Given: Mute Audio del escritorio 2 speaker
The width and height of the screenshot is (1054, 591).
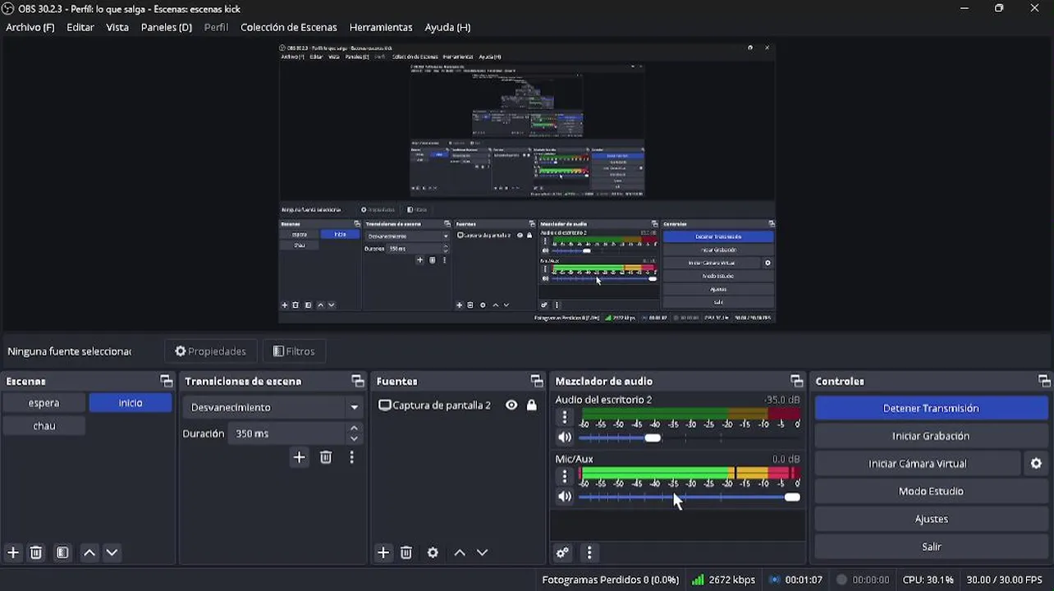Looking at the screenshot, I should [565, 438].
